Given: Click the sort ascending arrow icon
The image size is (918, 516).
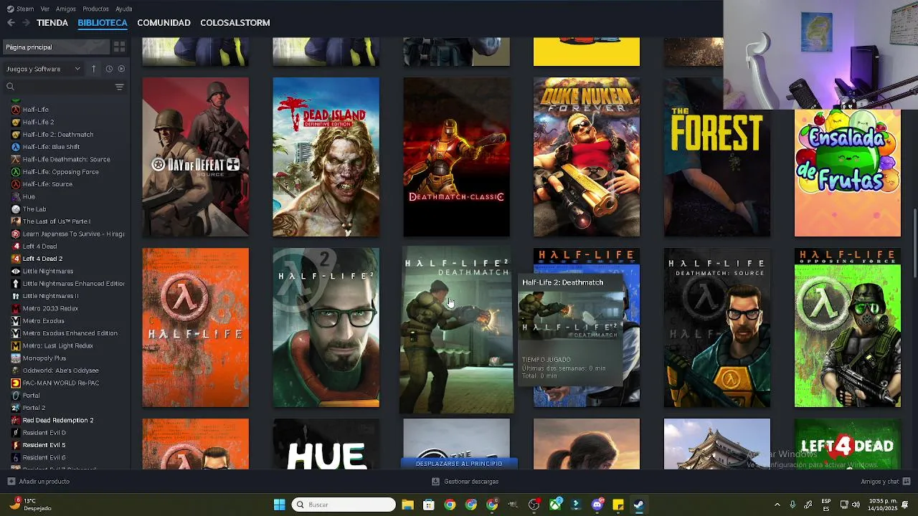Looking at the screenshot, I should tap(93, 69).
